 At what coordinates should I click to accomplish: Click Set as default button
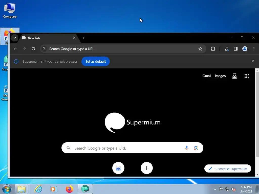pos(95,61)
